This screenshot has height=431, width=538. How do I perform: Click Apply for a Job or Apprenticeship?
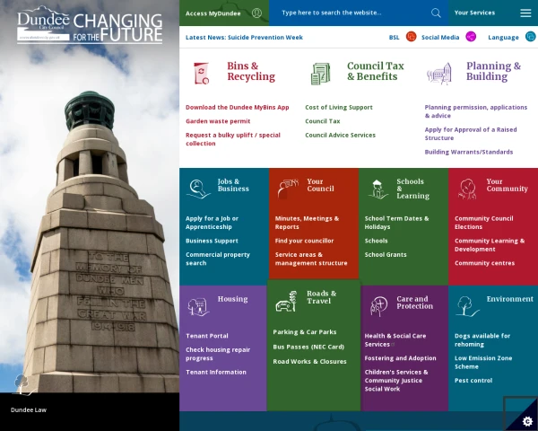212,223
